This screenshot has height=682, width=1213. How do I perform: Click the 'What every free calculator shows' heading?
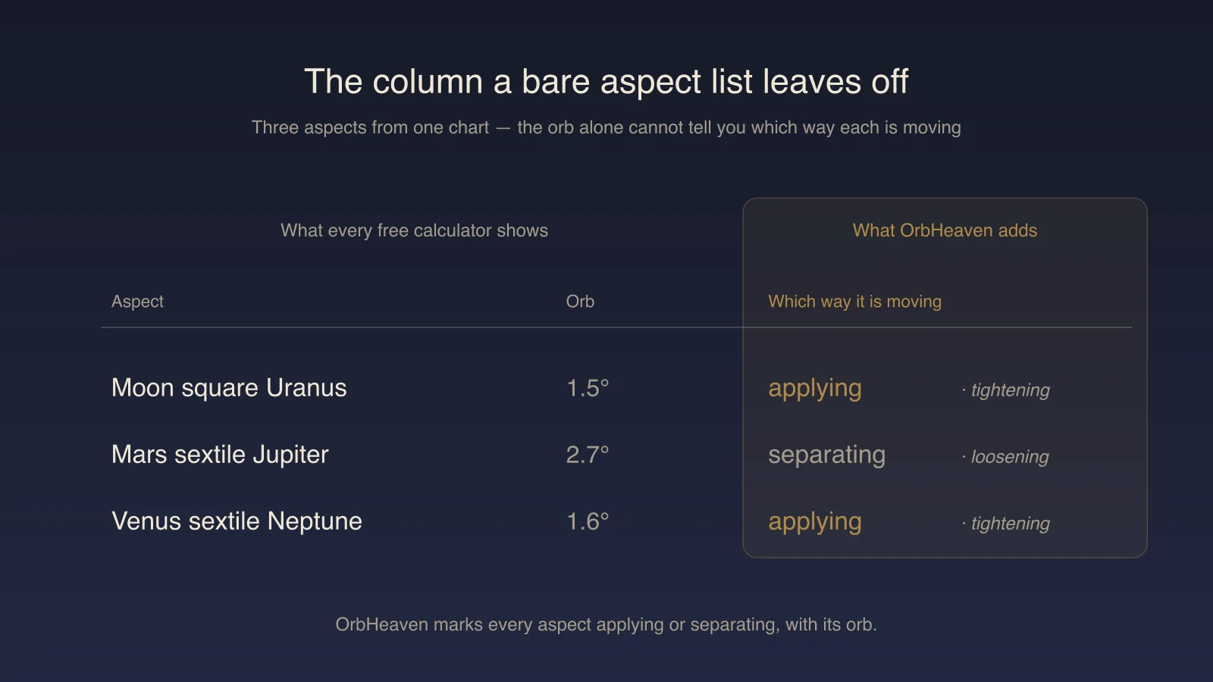pyautogui.click(x=414, y=230)
